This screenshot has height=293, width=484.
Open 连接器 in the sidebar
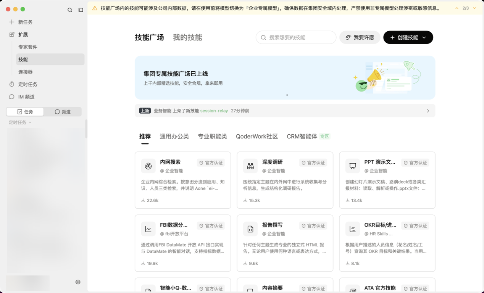(50, 72)
